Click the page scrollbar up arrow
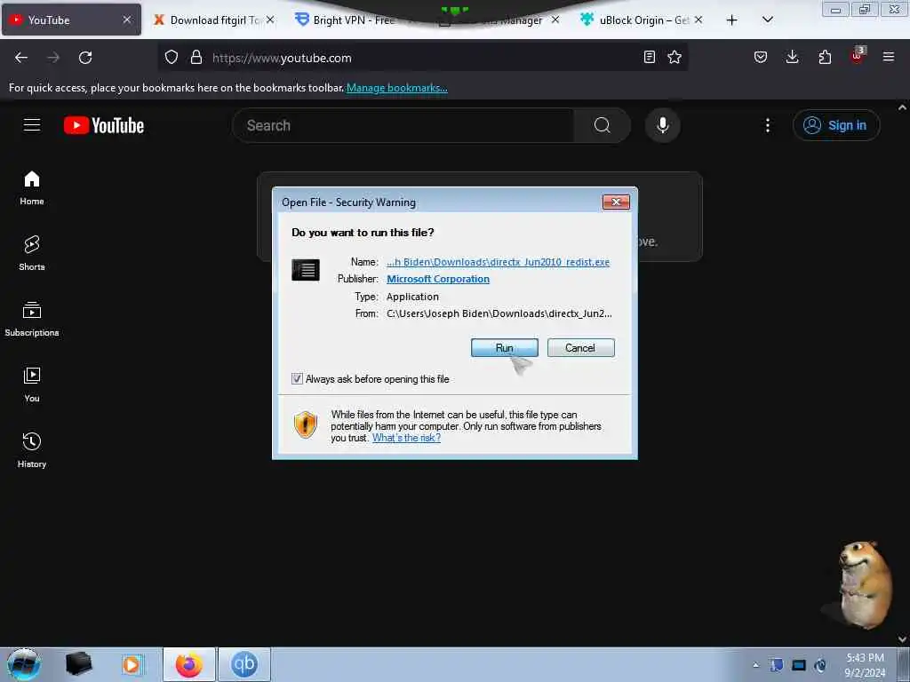Viewport: 910px width, 682px height. click(x=903, y=107)
